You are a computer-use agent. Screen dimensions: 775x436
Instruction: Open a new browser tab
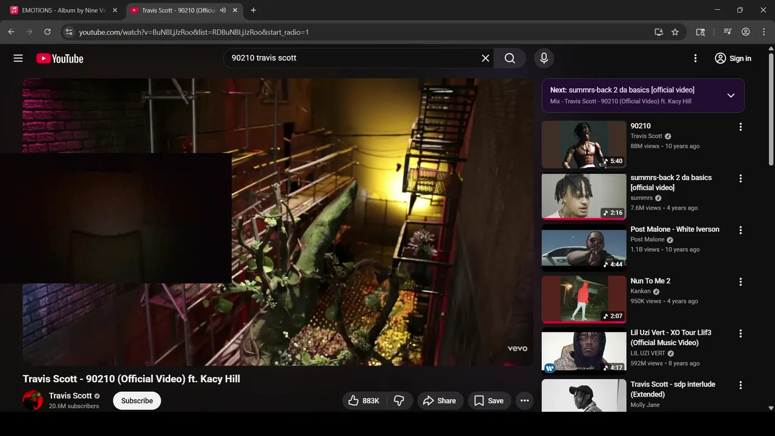253,10
